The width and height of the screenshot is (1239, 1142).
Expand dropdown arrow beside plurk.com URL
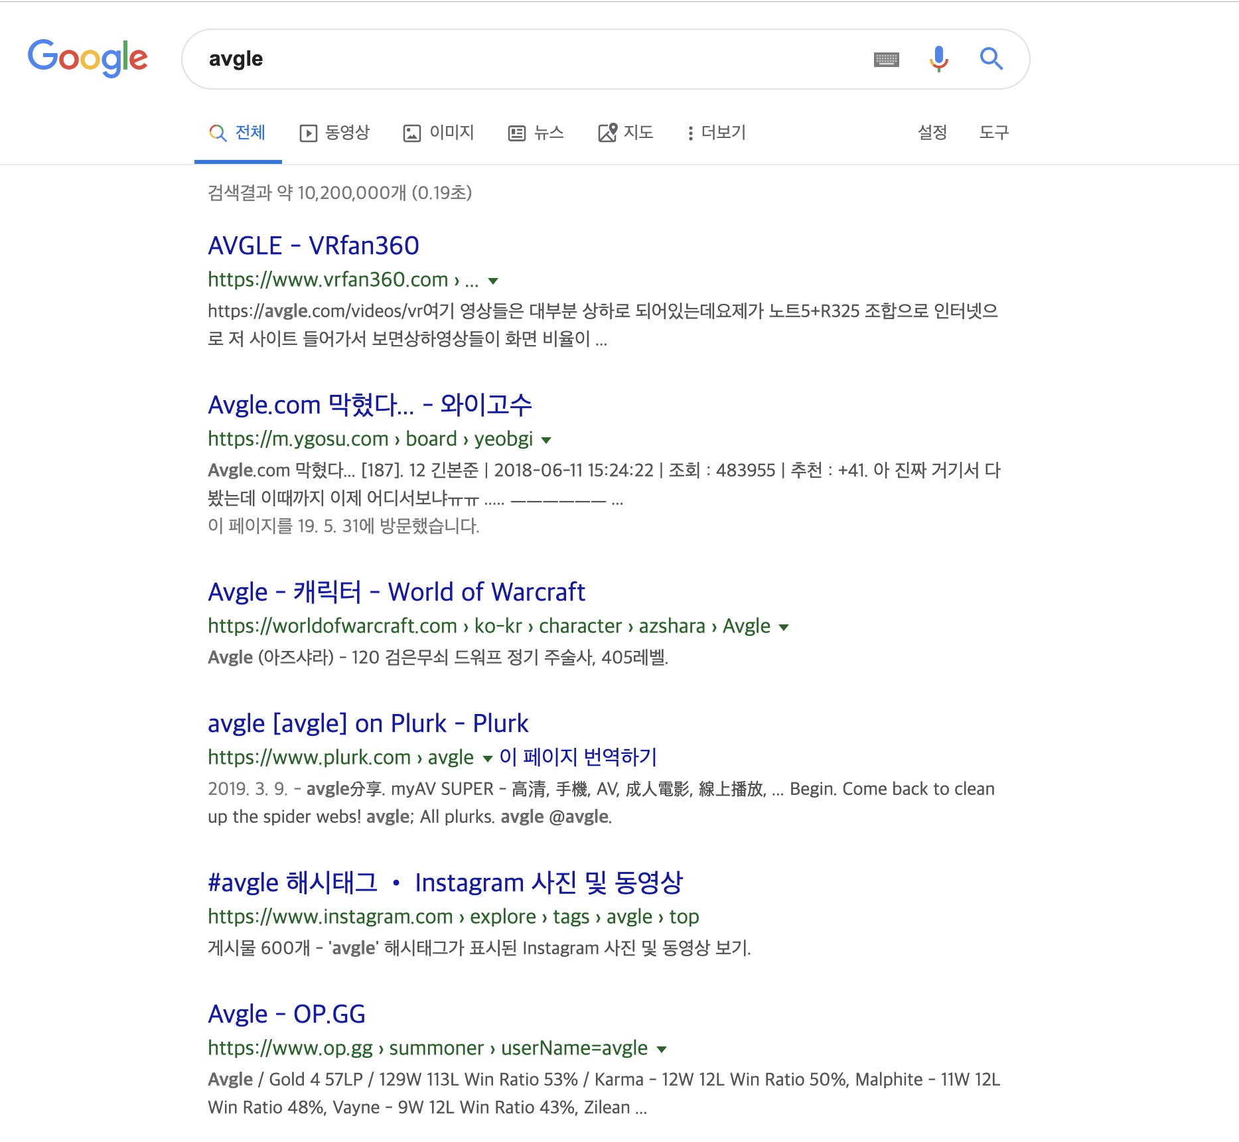488,758
